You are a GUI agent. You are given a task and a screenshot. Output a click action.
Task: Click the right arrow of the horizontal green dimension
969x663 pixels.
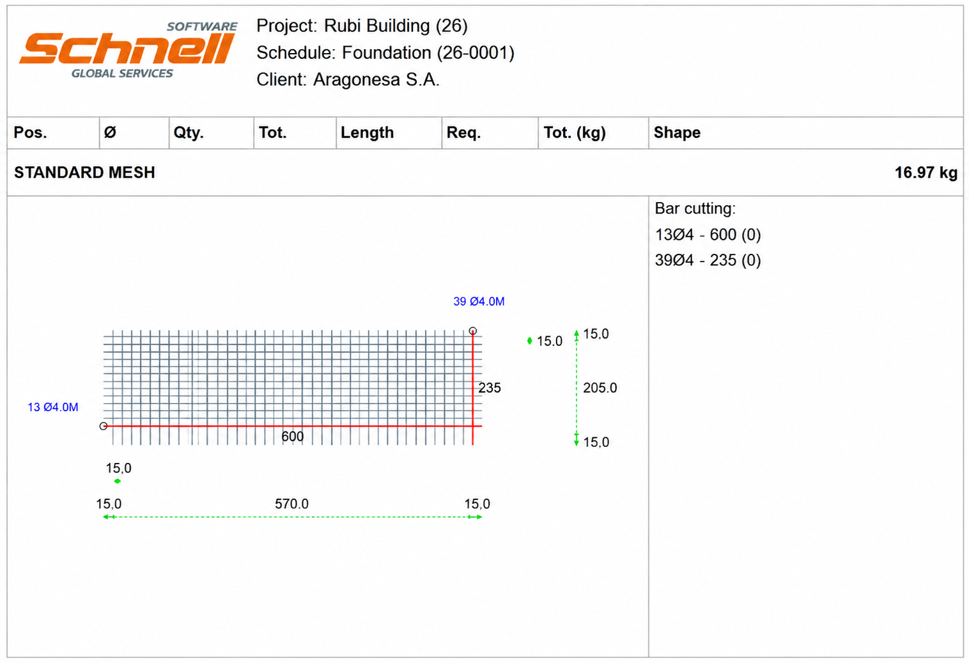pyautogui.click(x=477, y=517)
